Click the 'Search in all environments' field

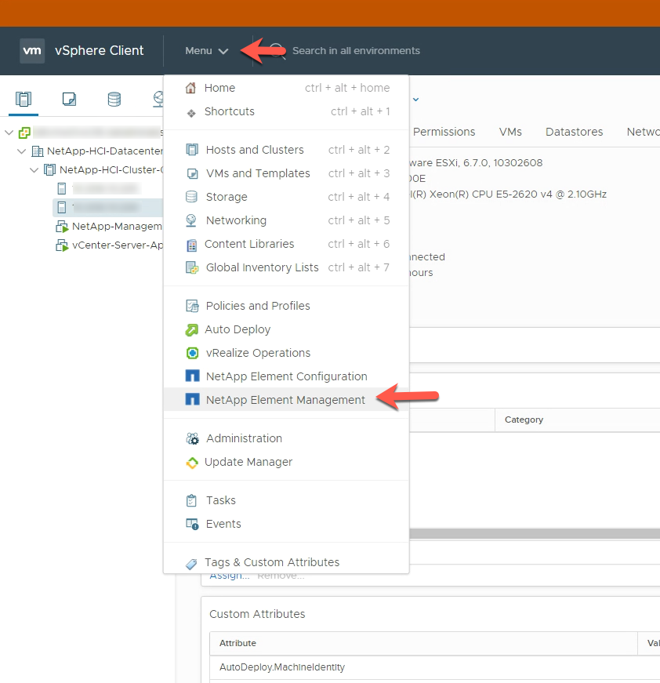356,51
